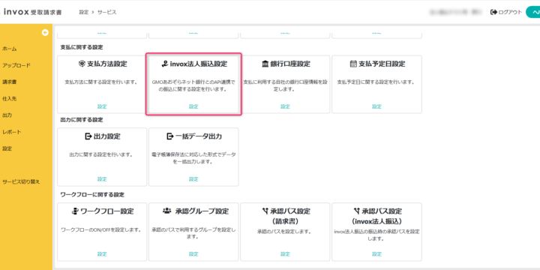The height and width of the screenshot is (270, 540).
Task: Click the 設定 link under 出力設定
Action: tap(102, 179)
